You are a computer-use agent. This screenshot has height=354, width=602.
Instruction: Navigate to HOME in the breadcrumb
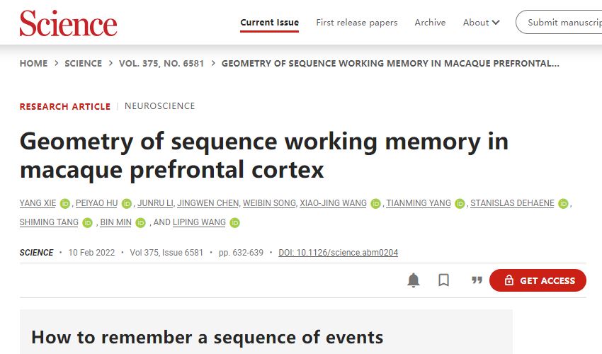coord(33,64)
